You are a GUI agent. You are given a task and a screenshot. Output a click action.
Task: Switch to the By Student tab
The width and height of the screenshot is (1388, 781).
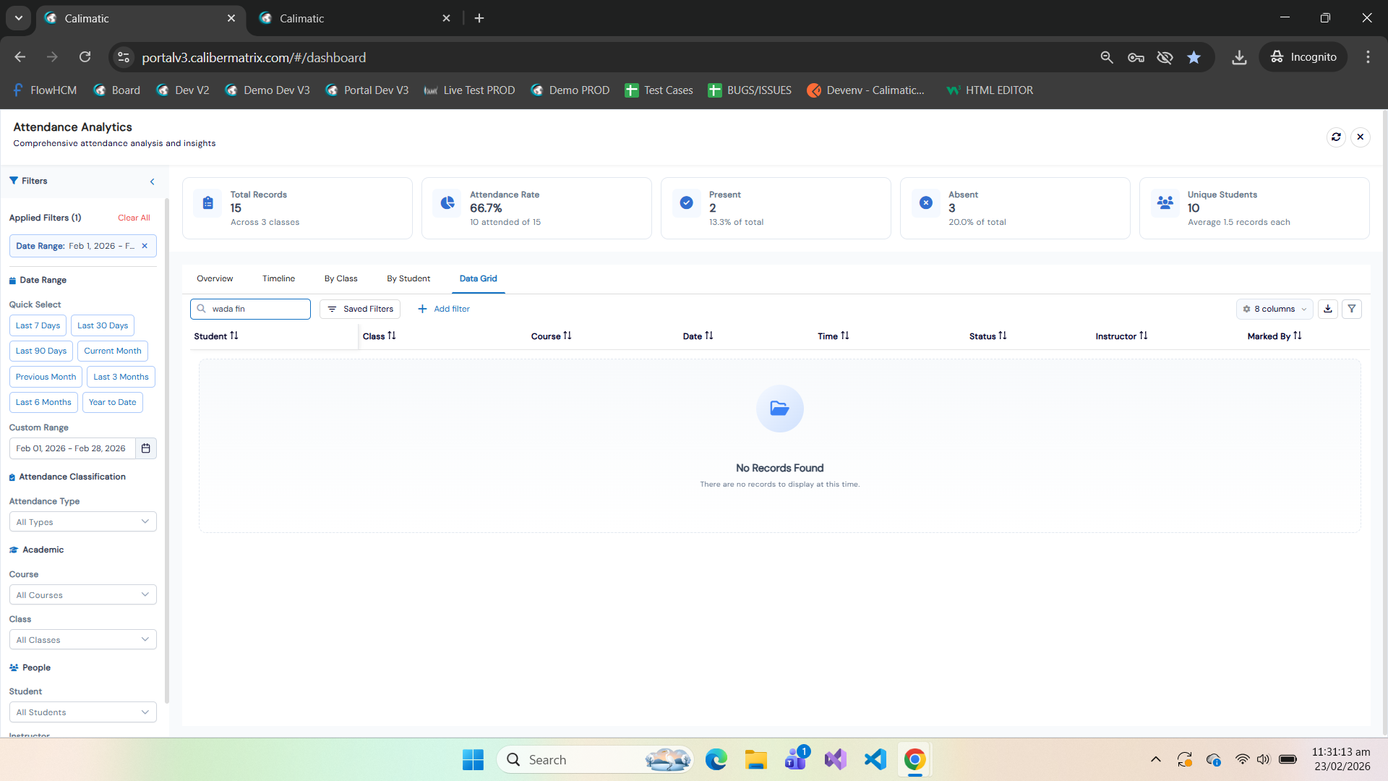[408, 278]
